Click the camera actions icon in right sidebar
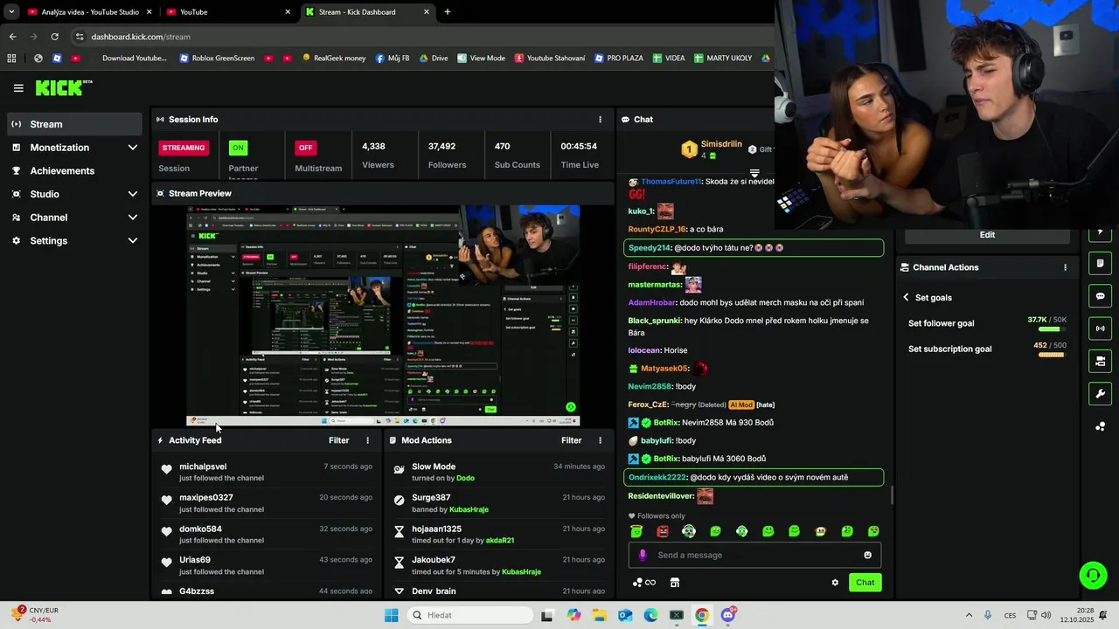The image size is (1119, 629). [1100, 361]
